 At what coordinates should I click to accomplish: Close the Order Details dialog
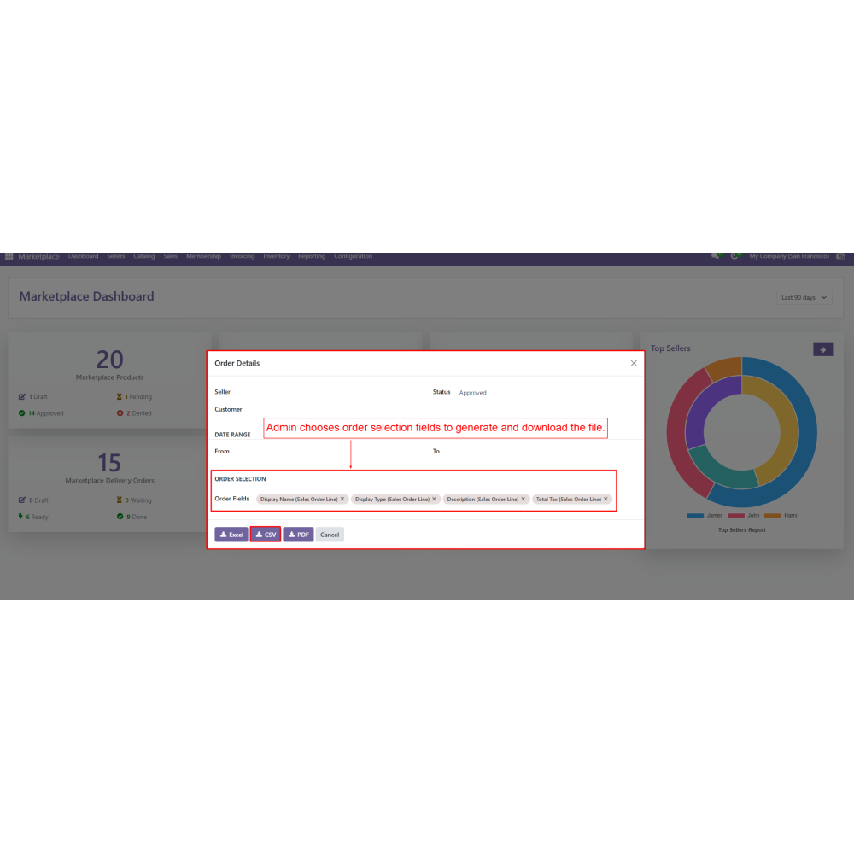pos(634,363)
